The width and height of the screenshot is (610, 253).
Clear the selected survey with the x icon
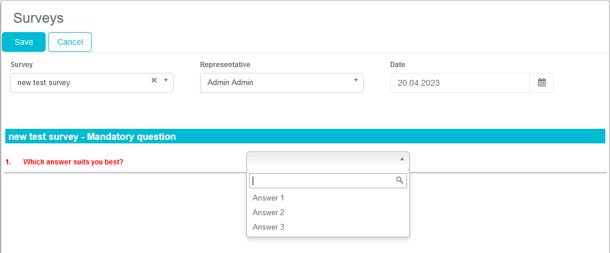click(x=154, y=80)
